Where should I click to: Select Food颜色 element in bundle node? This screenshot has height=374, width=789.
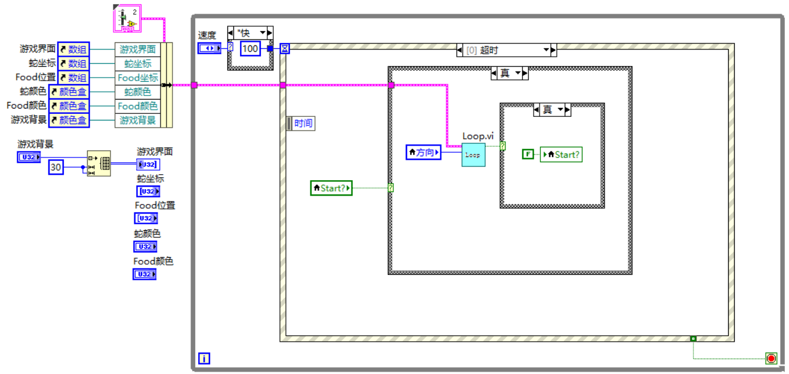[x=138, y=106]
